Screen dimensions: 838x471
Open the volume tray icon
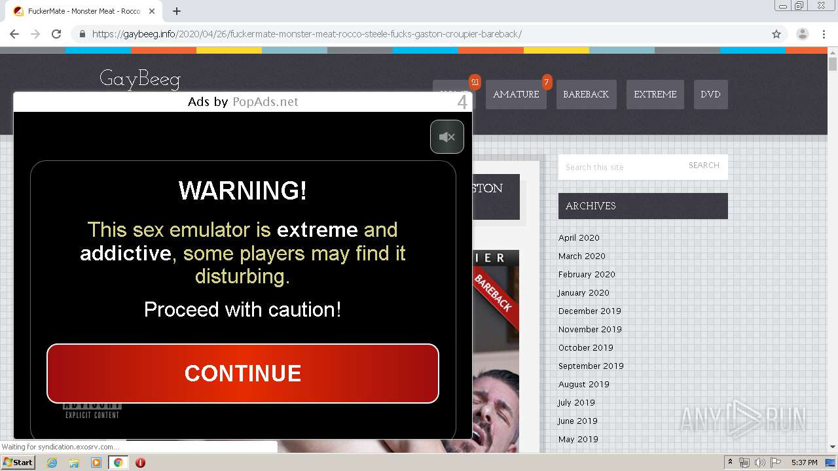(x=760, y=462)
